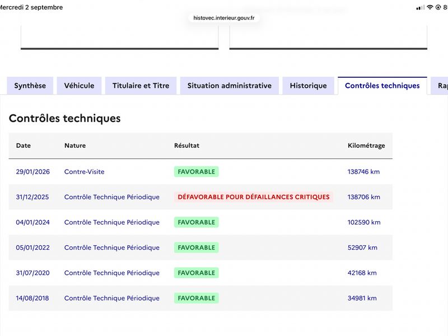Image resolution: width=448 pixels, height=336 pixels.
Task: Tap the orientation lock status icon
Action: [x=438, y=7]
